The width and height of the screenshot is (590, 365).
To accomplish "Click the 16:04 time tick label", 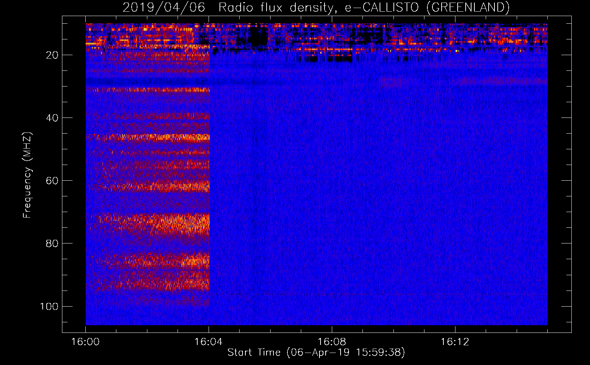I will [208, 342].
